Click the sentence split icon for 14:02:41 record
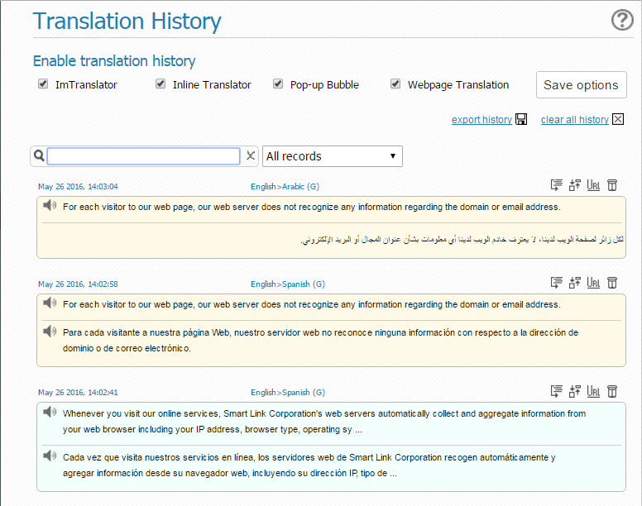 tap(574, 391)
